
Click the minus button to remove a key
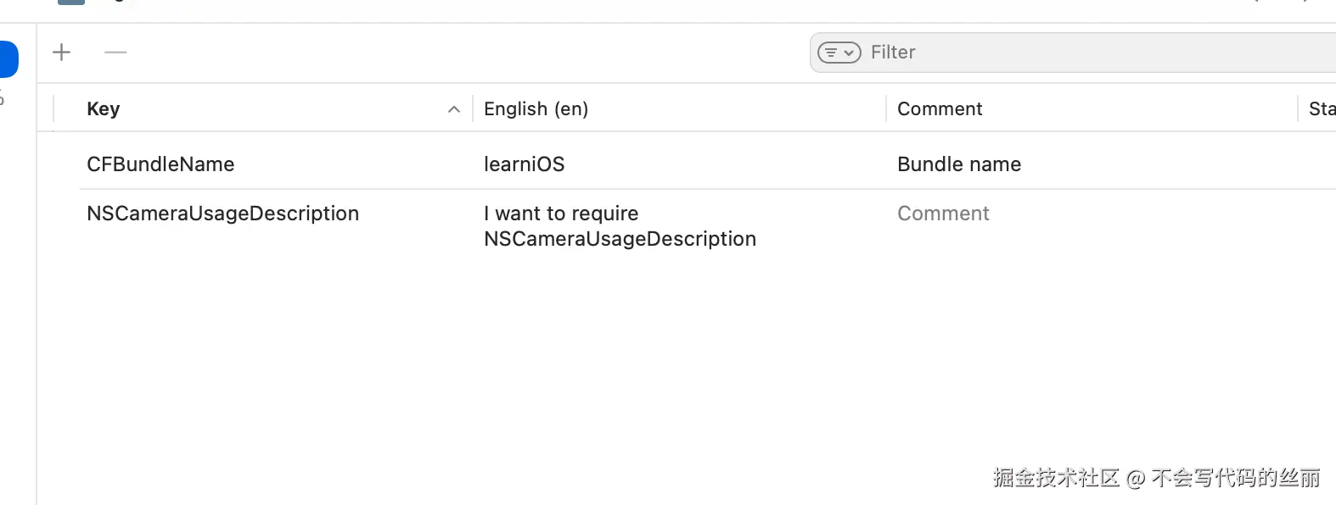pos(115,53)
